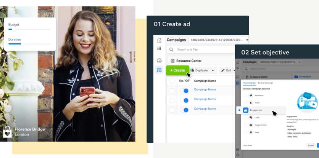Click the notifications bell in Set objective sidebar
Screen dimensions: 319x158
click(238, 155)
